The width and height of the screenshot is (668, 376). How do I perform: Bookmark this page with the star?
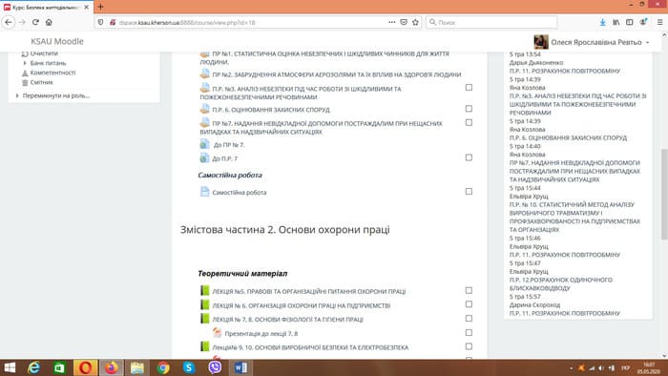coord(415,22)
